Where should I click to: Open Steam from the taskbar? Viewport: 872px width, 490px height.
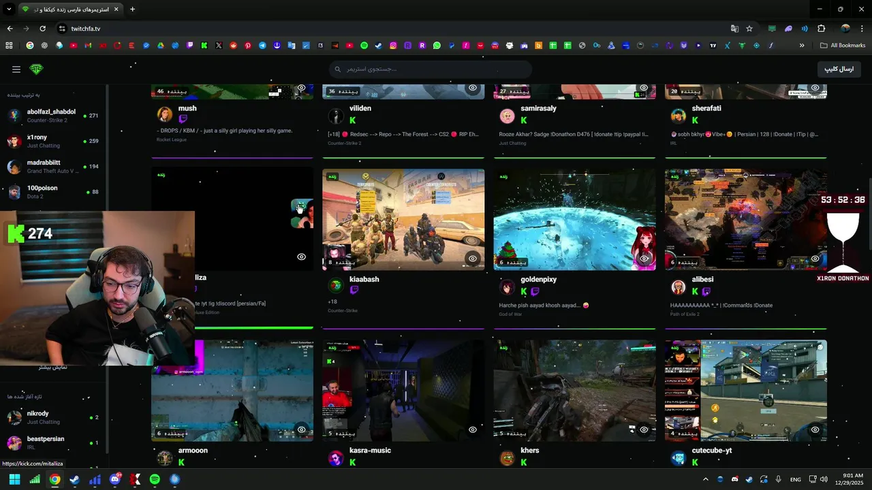74,480
